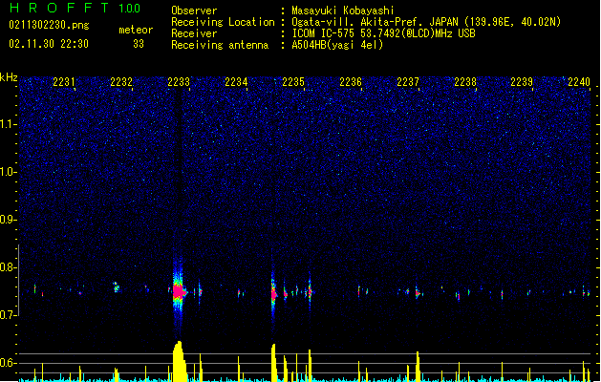This screenshot has height=382, width=601.
Task: Click the 0.7 kHz frequency axis label
Action: (x=9, y=315)
